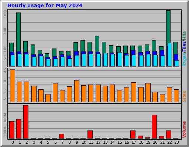
Task: Click the orange sites bar for hour 0
Action: click(x=13, y=86)
